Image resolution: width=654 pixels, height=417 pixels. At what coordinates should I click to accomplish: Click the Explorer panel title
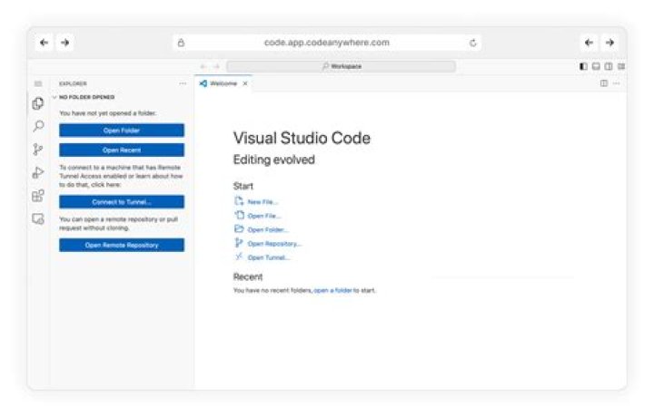click(73, 83)
